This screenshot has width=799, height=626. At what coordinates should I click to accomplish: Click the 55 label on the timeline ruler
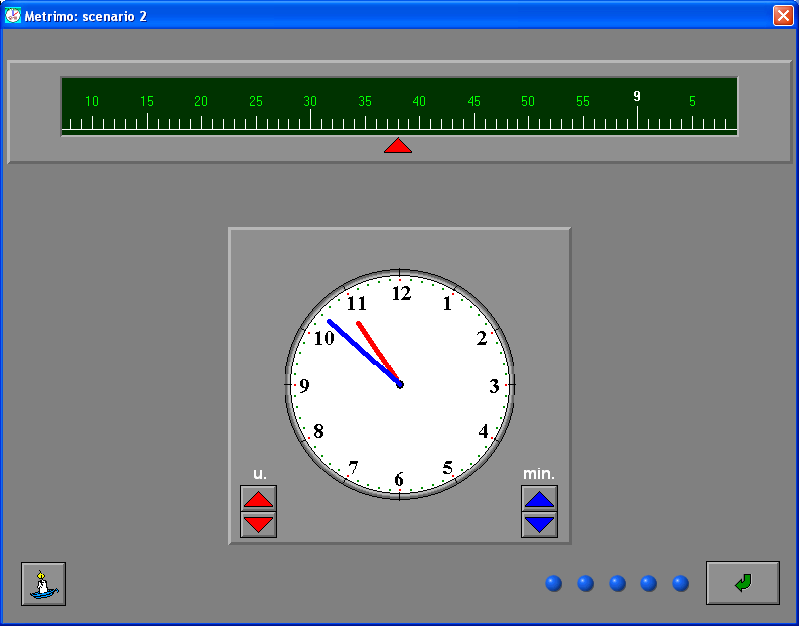(583, 101)
